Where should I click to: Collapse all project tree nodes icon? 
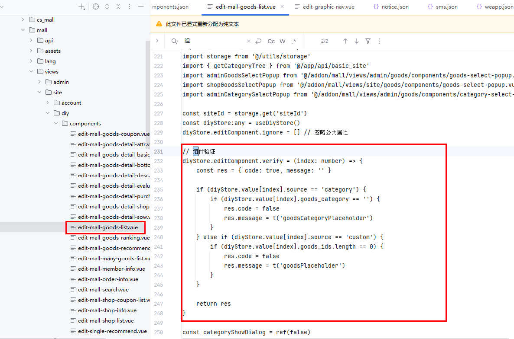(118, 6)
